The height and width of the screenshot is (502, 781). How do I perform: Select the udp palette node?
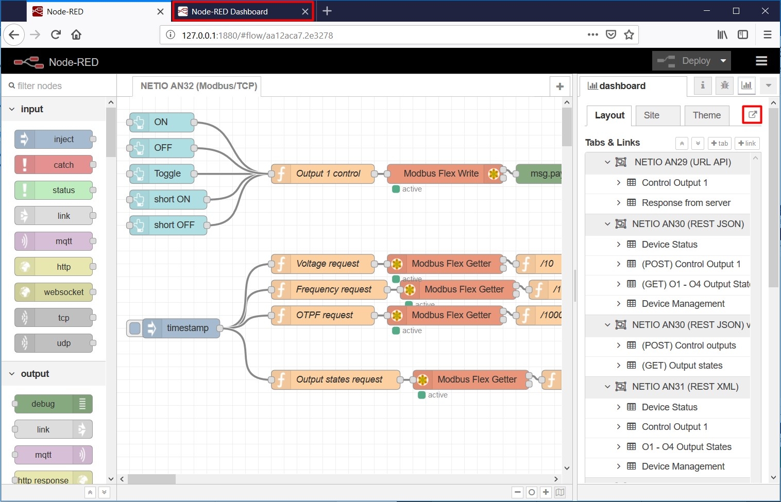point(54,343)
